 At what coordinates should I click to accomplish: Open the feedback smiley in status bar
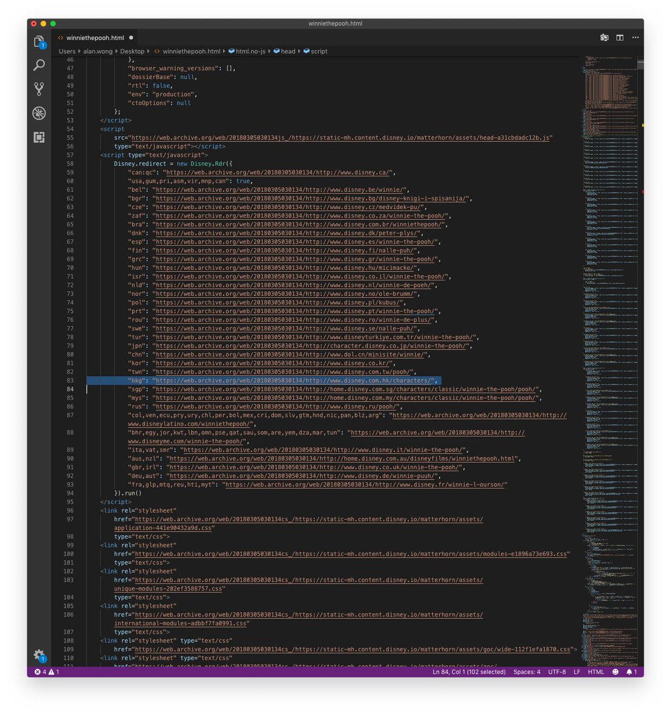click(x=615, y=672)
